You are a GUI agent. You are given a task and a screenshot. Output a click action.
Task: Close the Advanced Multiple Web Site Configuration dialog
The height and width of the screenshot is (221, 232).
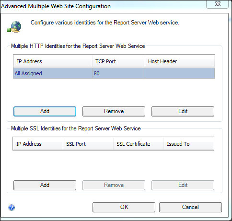(x=218, y=4)
